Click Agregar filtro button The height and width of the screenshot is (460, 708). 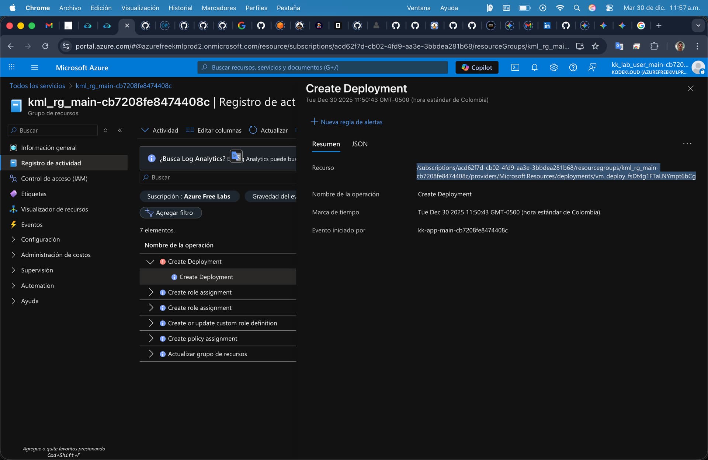tap(170, 213)
